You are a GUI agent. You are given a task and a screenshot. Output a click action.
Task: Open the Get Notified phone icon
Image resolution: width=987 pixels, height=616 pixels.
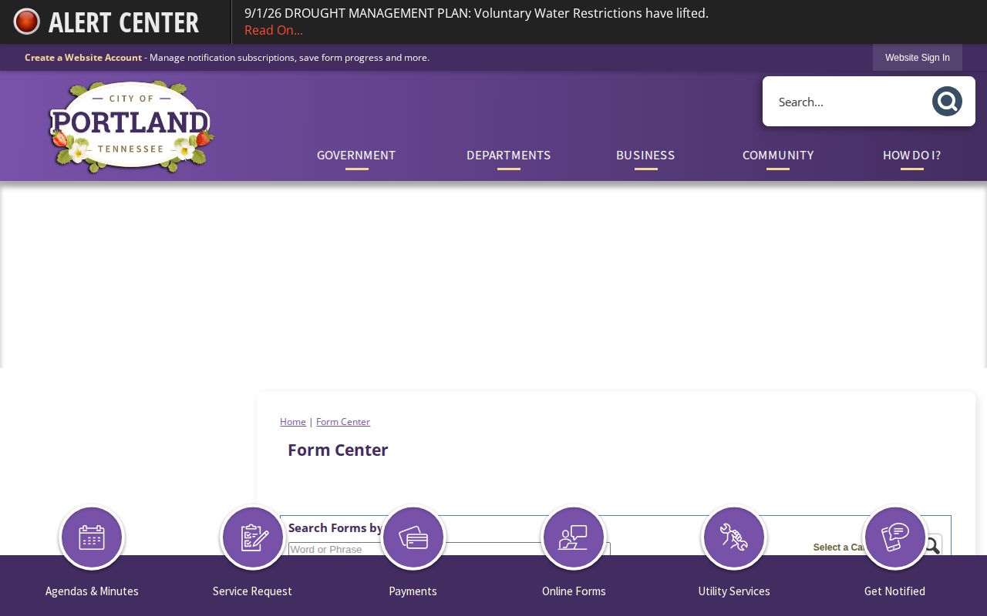894,537
